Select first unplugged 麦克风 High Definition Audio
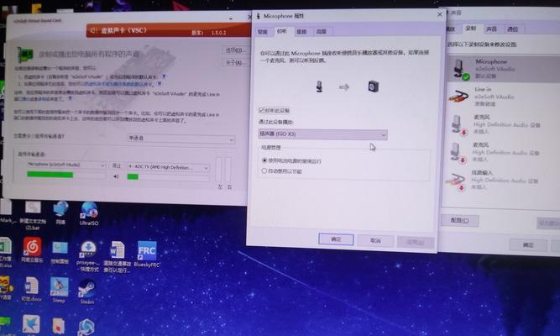This screenshot has height=336, width=560. coord(503,124)
